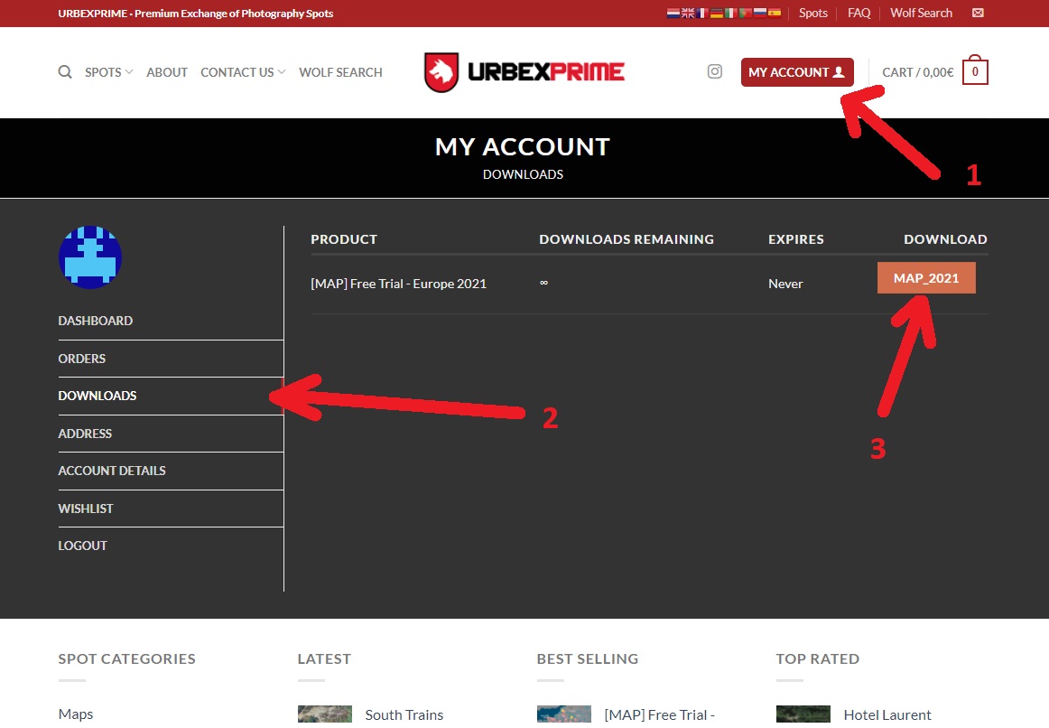This screenshot has height=728, width=1049.
Task: Click the envelope email icon in top bar
Action: point(978,13)
